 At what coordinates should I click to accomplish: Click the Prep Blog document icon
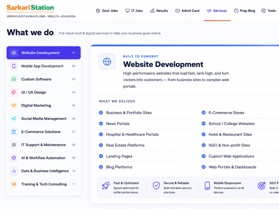[x=236, y=11]
